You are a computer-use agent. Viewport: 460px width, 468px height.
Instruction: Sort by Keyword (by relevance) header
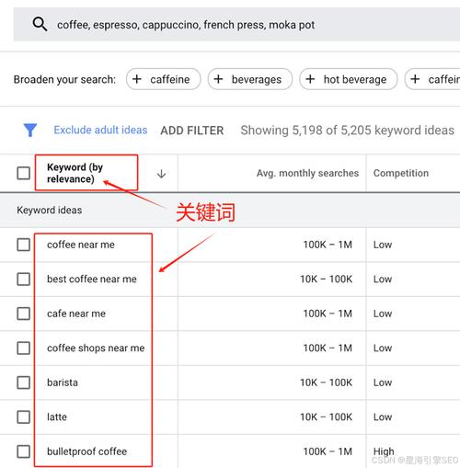(75, 173)
